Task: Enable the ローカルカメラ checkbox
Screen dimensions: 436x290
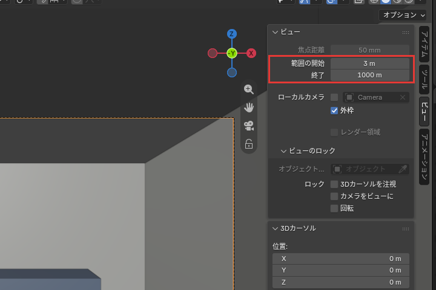Action: pyautogui.click(x=334, y=97)
